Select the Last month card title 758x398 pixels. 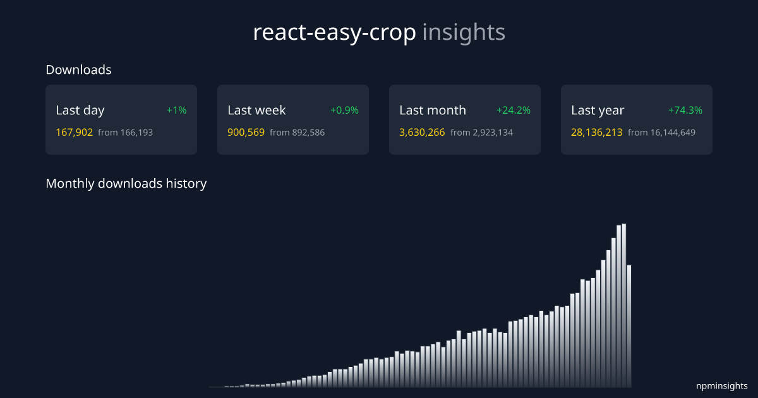tap(433, 111)
